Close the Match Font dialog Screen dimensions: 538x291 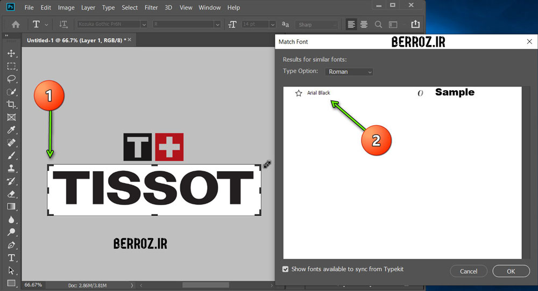click(x=529, y=41)
